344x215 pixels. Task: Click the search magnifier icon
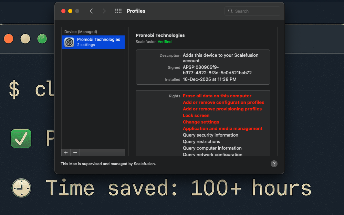(230, 11)
